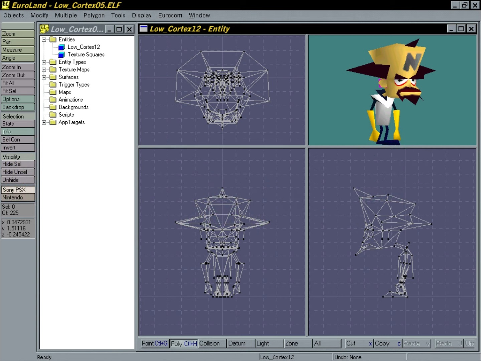Viewport: 481px width, 361px height.
Task: Click the Fit All button
Action: 18,83
